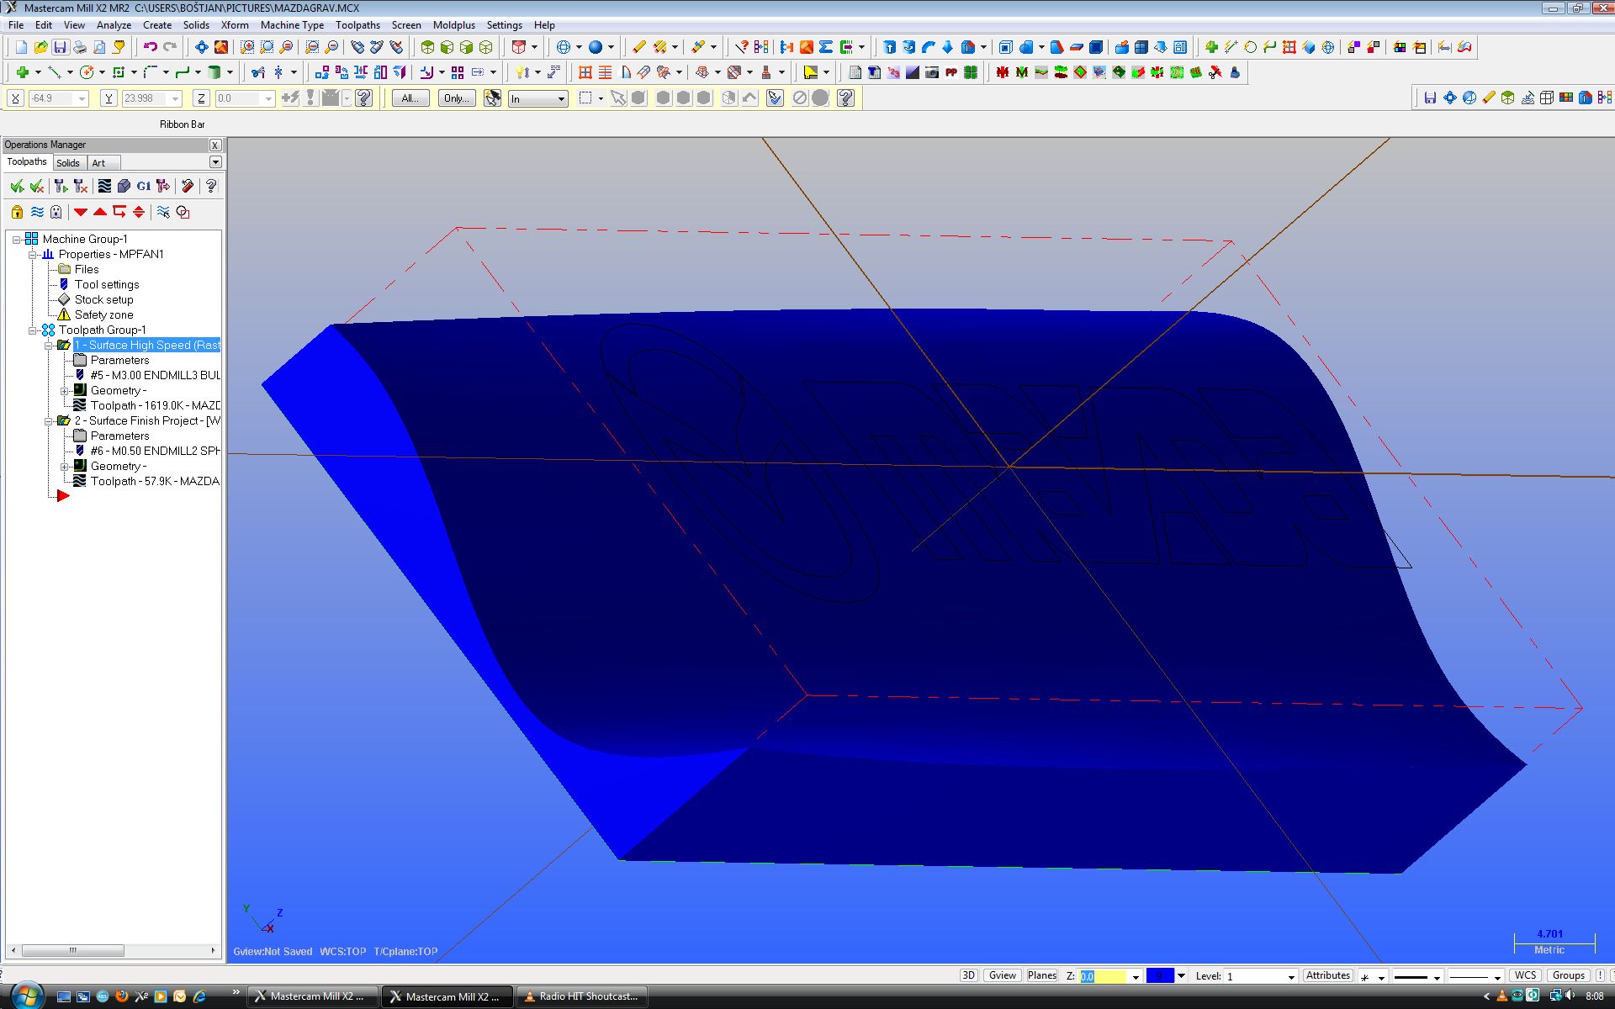1615x1009 pixels.
Task: Click the camera screen capture icon
Action: click(932, 72)
